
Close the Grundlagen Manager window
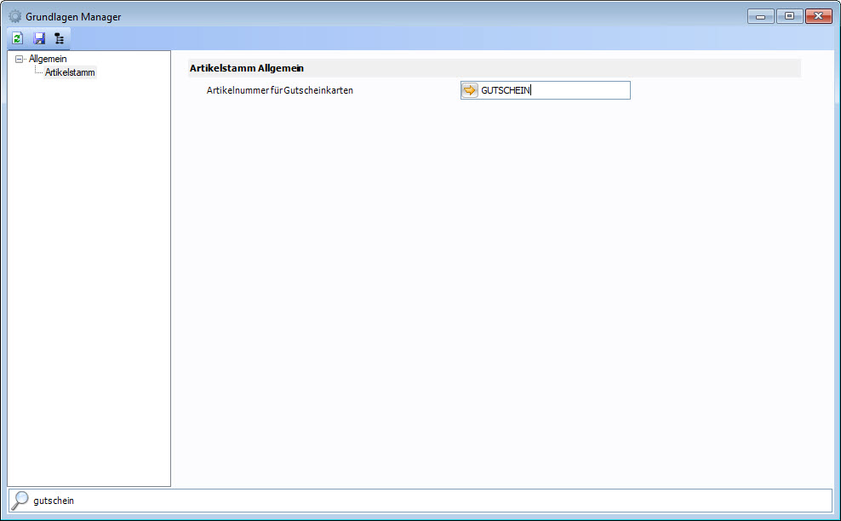coord(818,16)
